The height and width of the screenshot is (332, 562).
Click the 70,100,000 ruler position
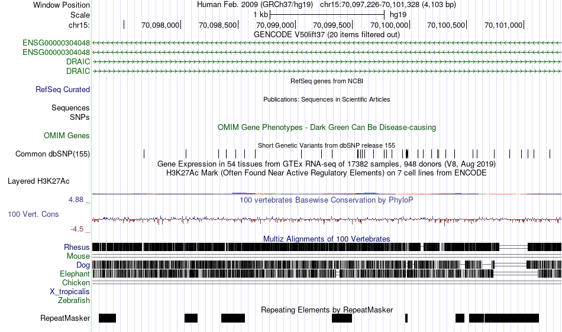(389, 25)
